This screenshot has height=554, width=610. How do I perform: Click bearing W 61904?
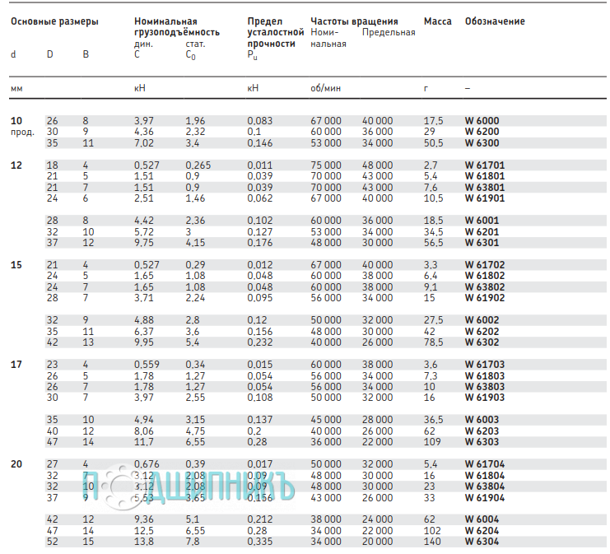coord(485,497)
